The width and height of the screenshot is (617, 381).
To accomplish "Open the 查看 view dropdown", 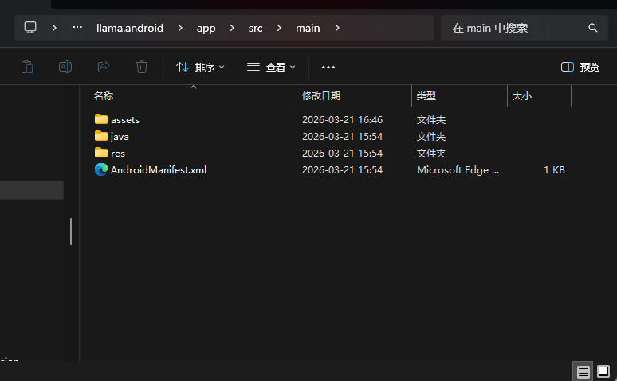I will point(271,67).
